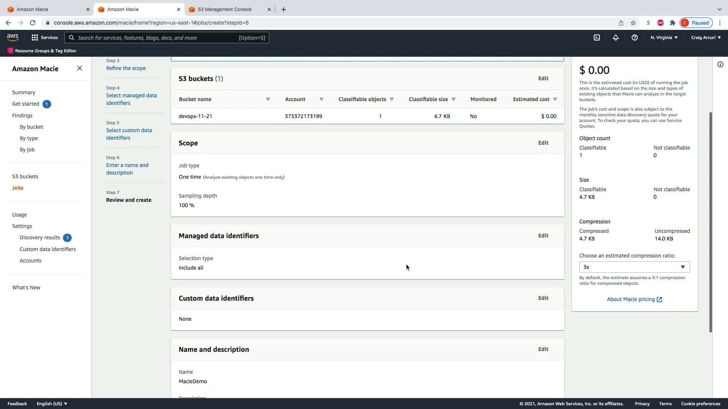Image resolution: width=728 pixels, height=409 pixels.
Task: Expand the estimated compression ratio dropdown
Action: pyautogui.click(x=634, y=267)
